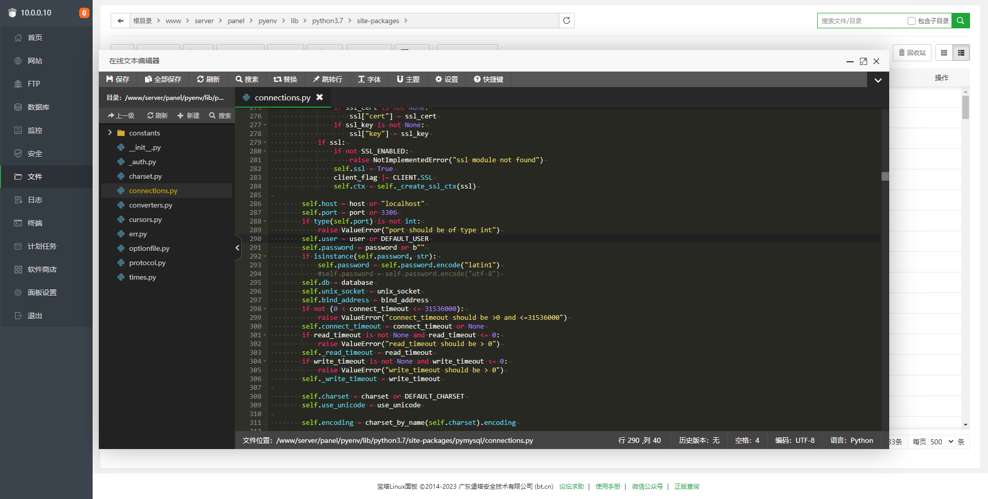
Task: Open the 字体 font settings
Action: [369, 79]
